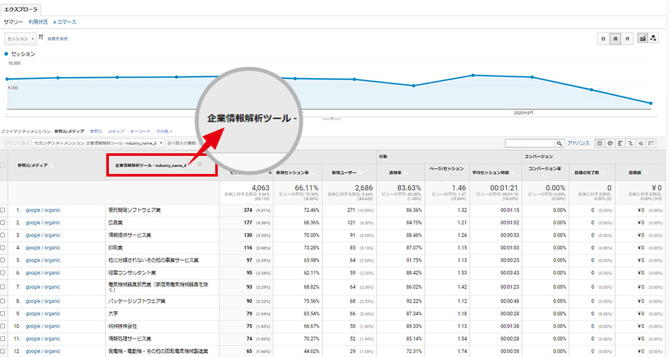Open help icon beside 新規ユーザー header
669x357 pixels.
pos(361,172)
